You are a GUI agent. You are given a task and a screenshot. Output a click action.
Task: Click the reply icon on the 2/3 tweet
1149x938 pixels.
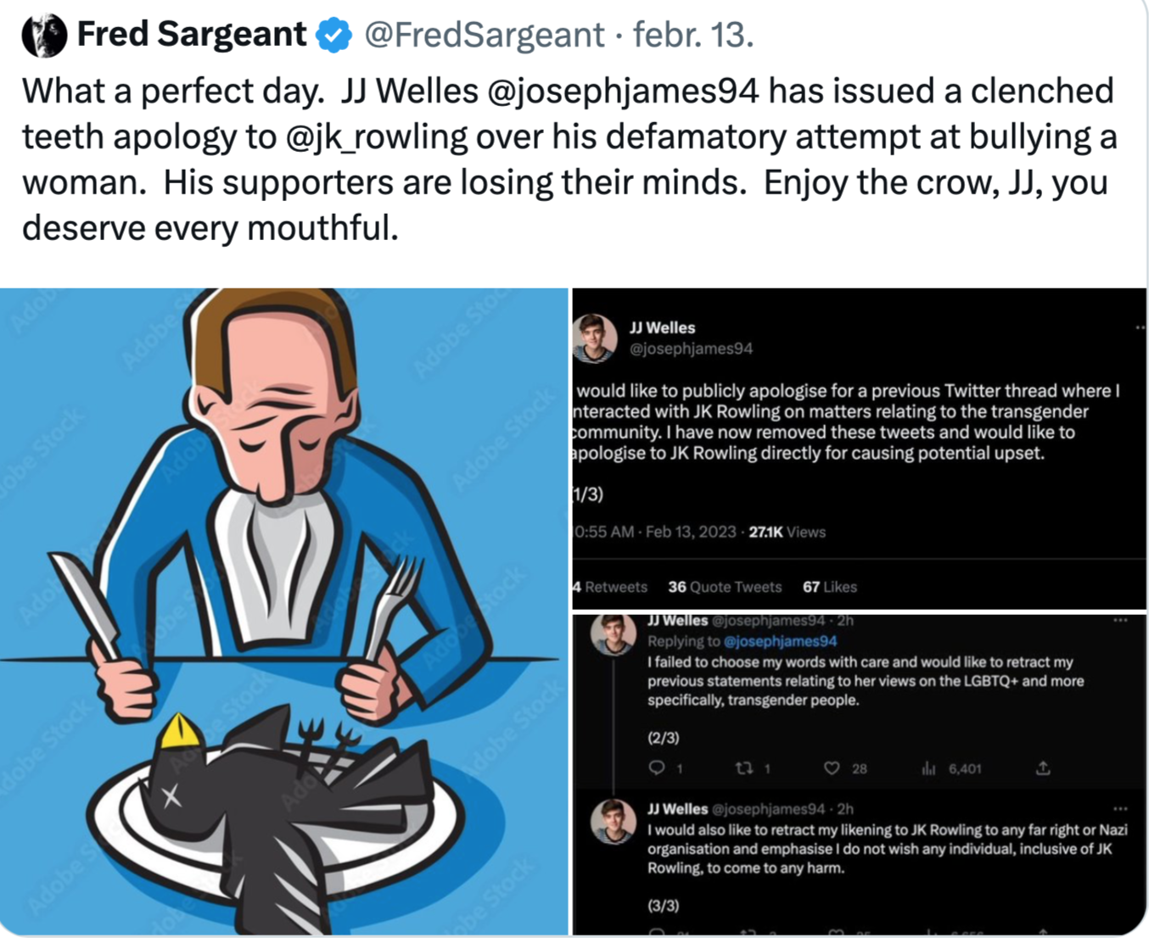click(657, 768)
